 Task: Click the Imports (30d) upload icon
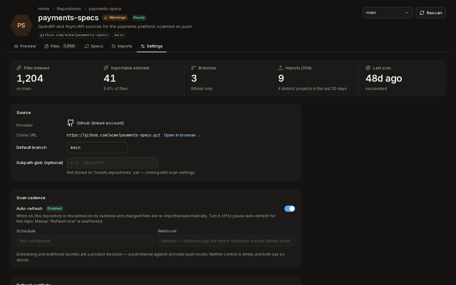tap(281, 68)
